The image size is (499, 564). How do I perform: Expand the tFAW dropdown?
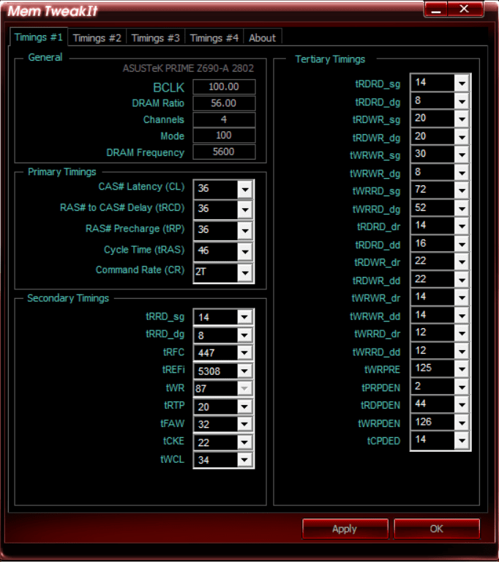coord(244,425)
